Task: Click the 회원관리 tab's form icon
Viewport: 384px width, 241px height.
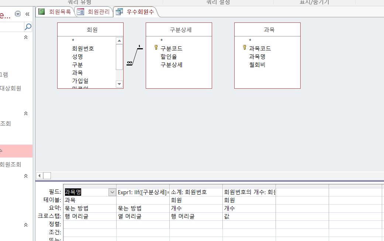Action: coord(80,12)
